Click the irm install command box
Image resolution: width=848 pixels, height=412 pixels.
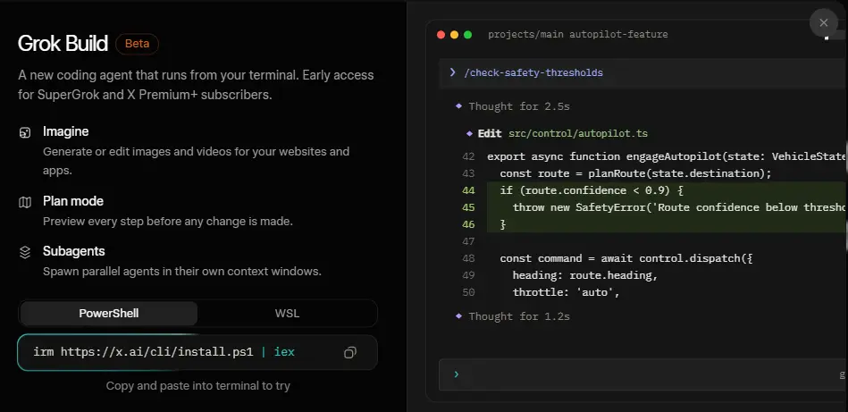197,352
